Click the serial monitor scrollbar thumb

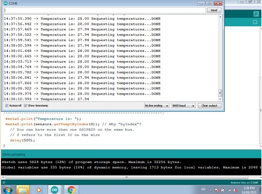coord(220,93)
